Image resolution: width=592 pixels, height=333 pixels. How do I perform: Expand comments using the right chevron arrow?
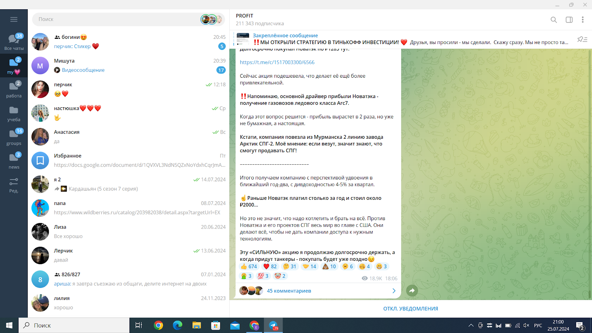[394, 291]
